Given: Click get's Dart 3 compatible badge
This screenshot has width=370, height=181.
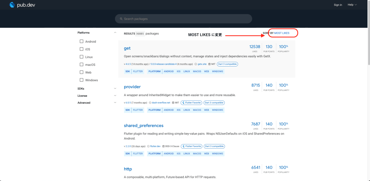Looking at the screenshot, I should (x=228, y=64).
